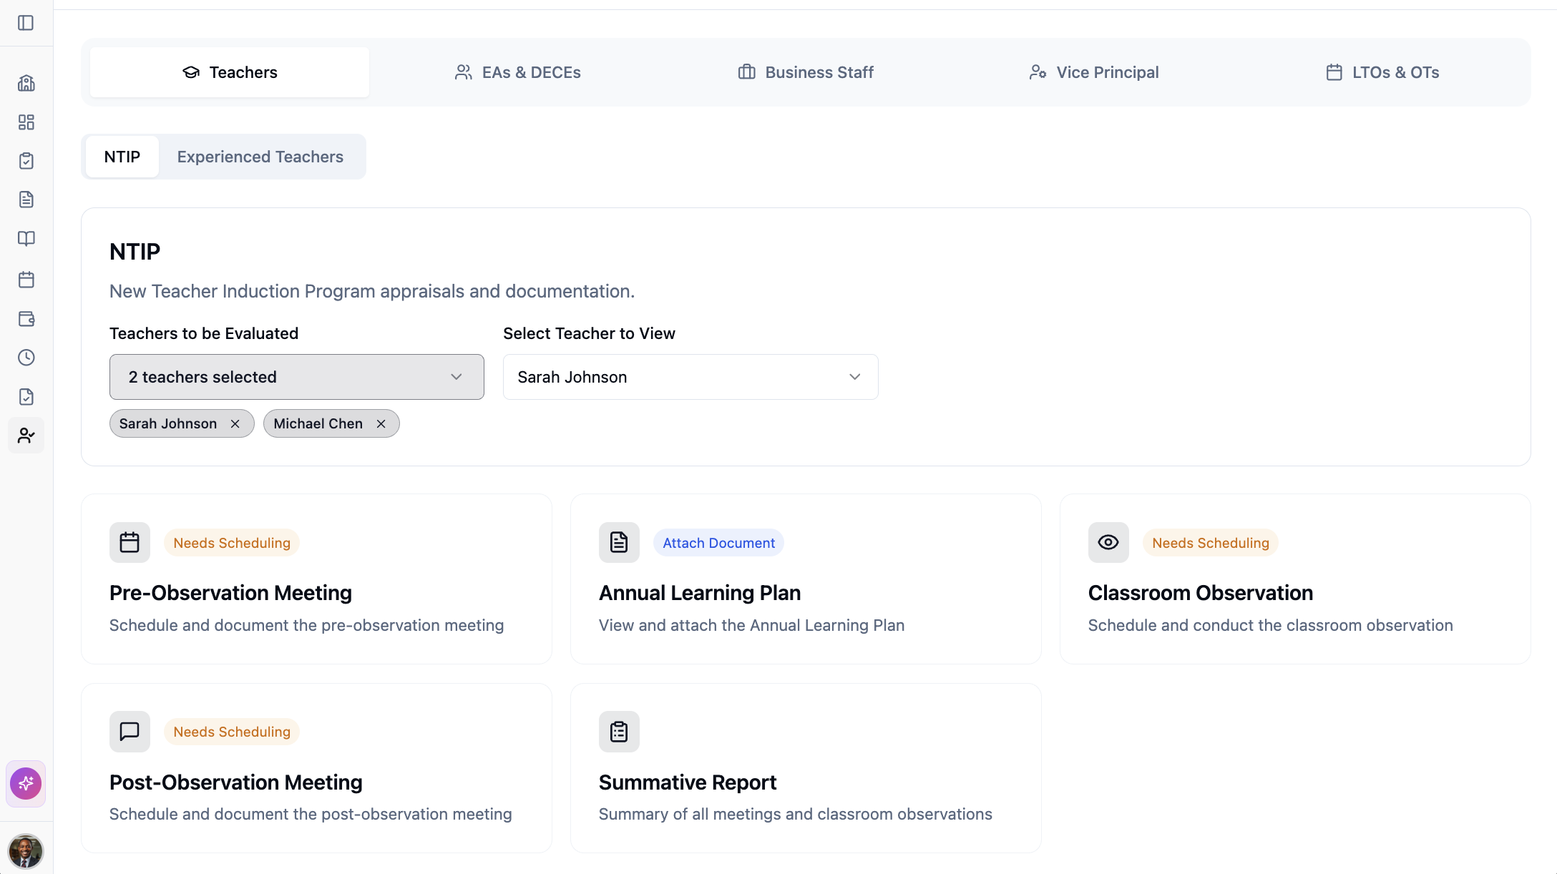The image size is (1557, 874).
Task: Select the dashboard grid icon
Action: click(26, 122)
